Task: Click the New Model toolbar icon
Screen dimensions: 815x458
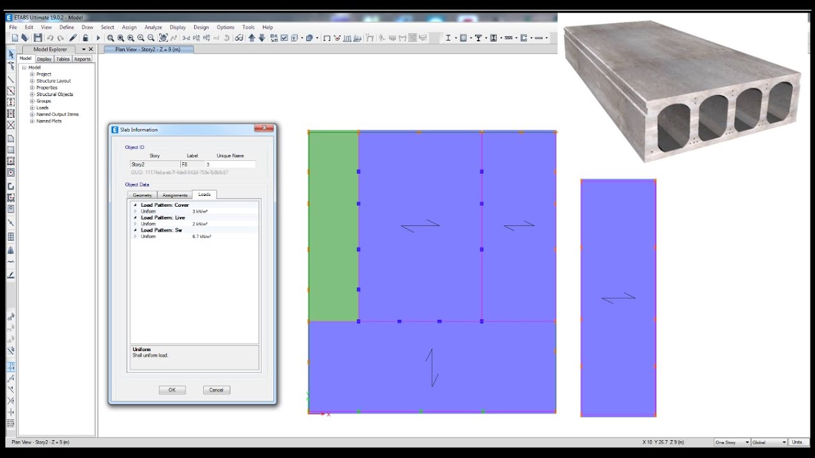Action: [x=15, y=38]
